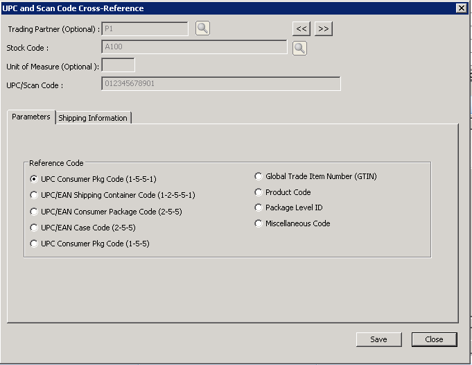472x365 pixels.
Task: Focus the Unit of Measure field
Action: tap(118, 65)
